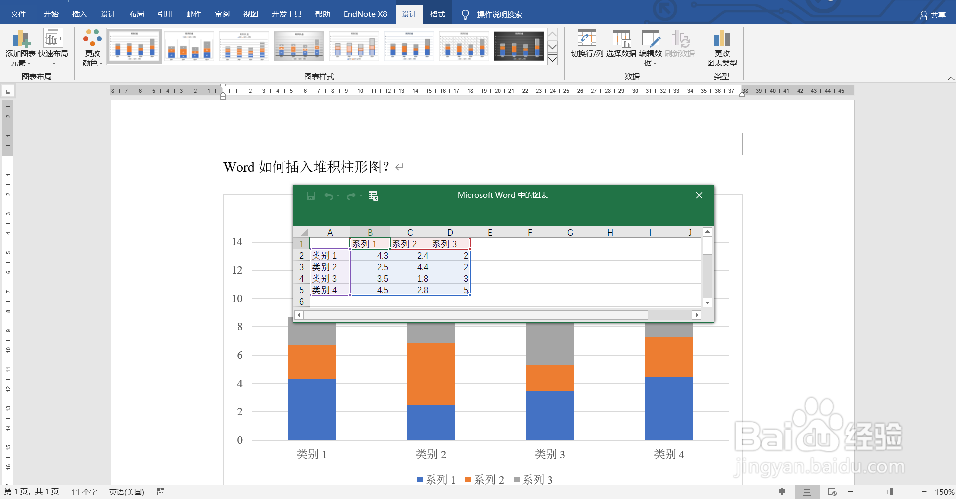Click the tab selector icon left of ruler
956x499 pixels.
click(x=8, y=92)
